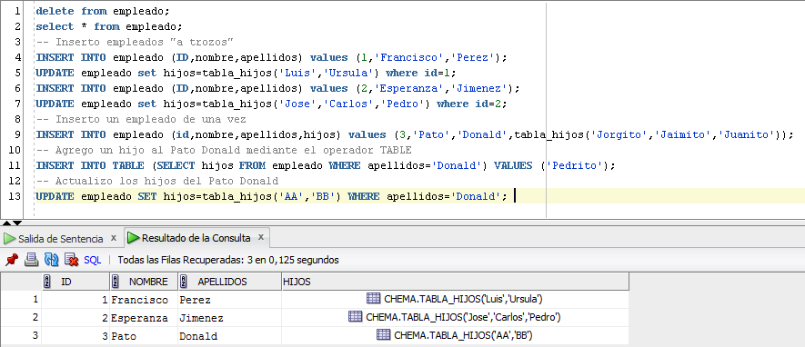Click the 'Perez' cell in APELLIDOS column
Image resolution: width=805 pixels, height=347 pixels.
click(229, 300)
